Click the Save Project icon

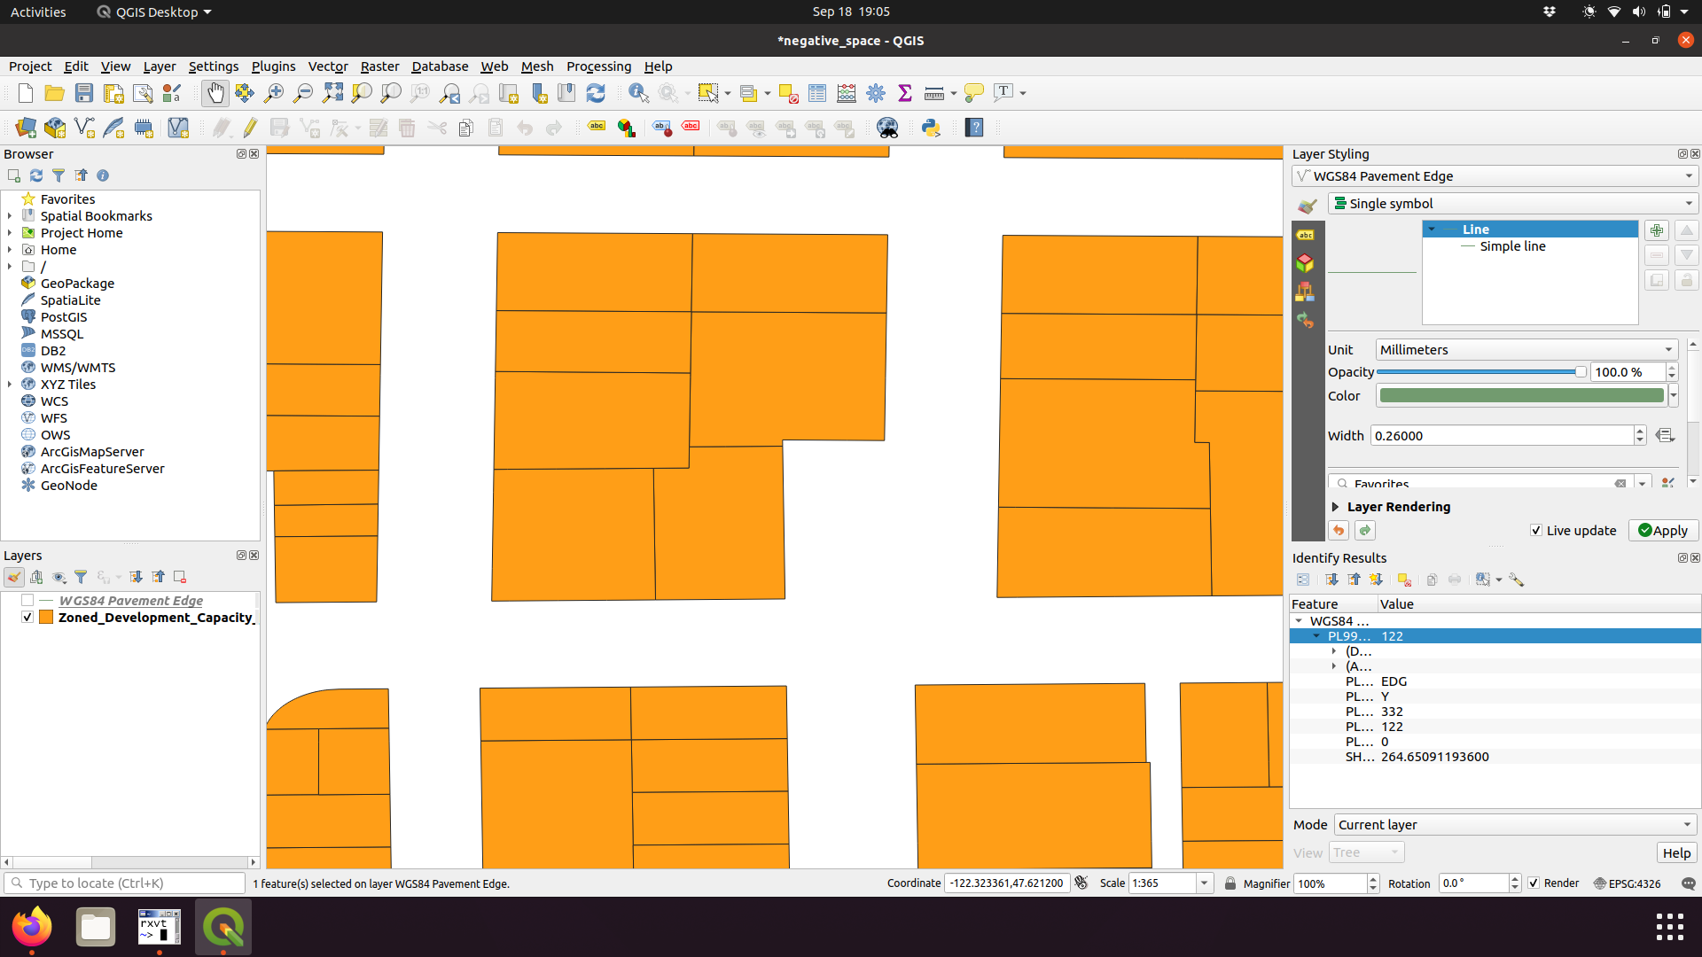(x=84, y=93)
